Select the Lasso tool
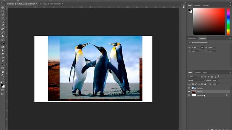Viewport: 232px width, 130px height. pyautogui.click(x=3, y=14)
